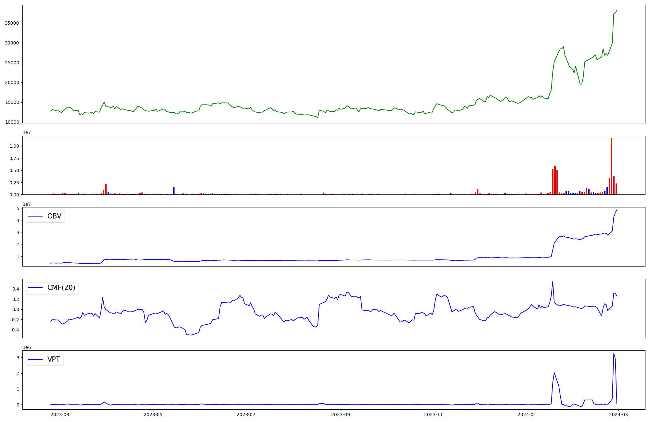Click the highest peak of the VPT line

tap(614, 353)
